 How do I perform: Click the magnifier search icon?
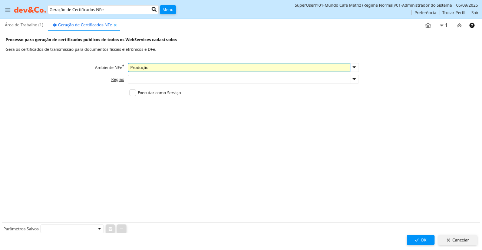click(x=154, y=10)
